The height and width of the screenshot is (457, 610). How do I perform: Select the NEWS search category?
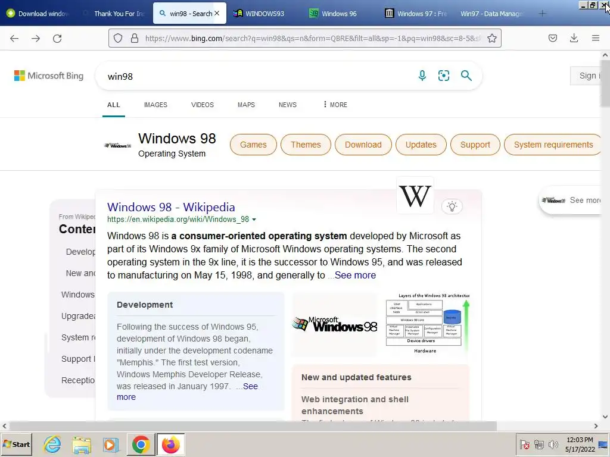[x=288, y=105]
